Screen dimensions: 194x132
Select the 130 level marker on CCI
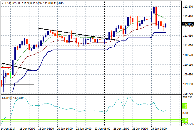click(x=184, y=105)
